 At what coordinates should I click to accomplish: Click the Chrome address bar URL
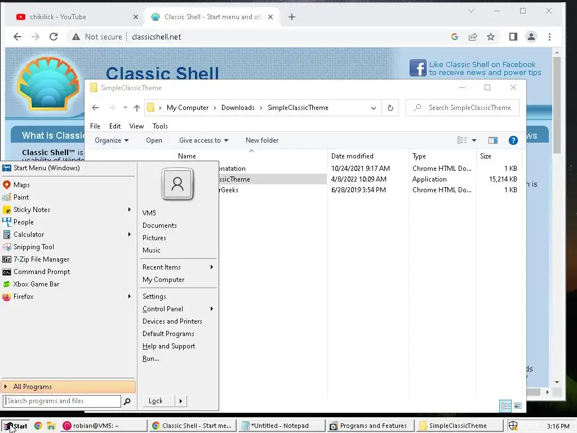157,37
